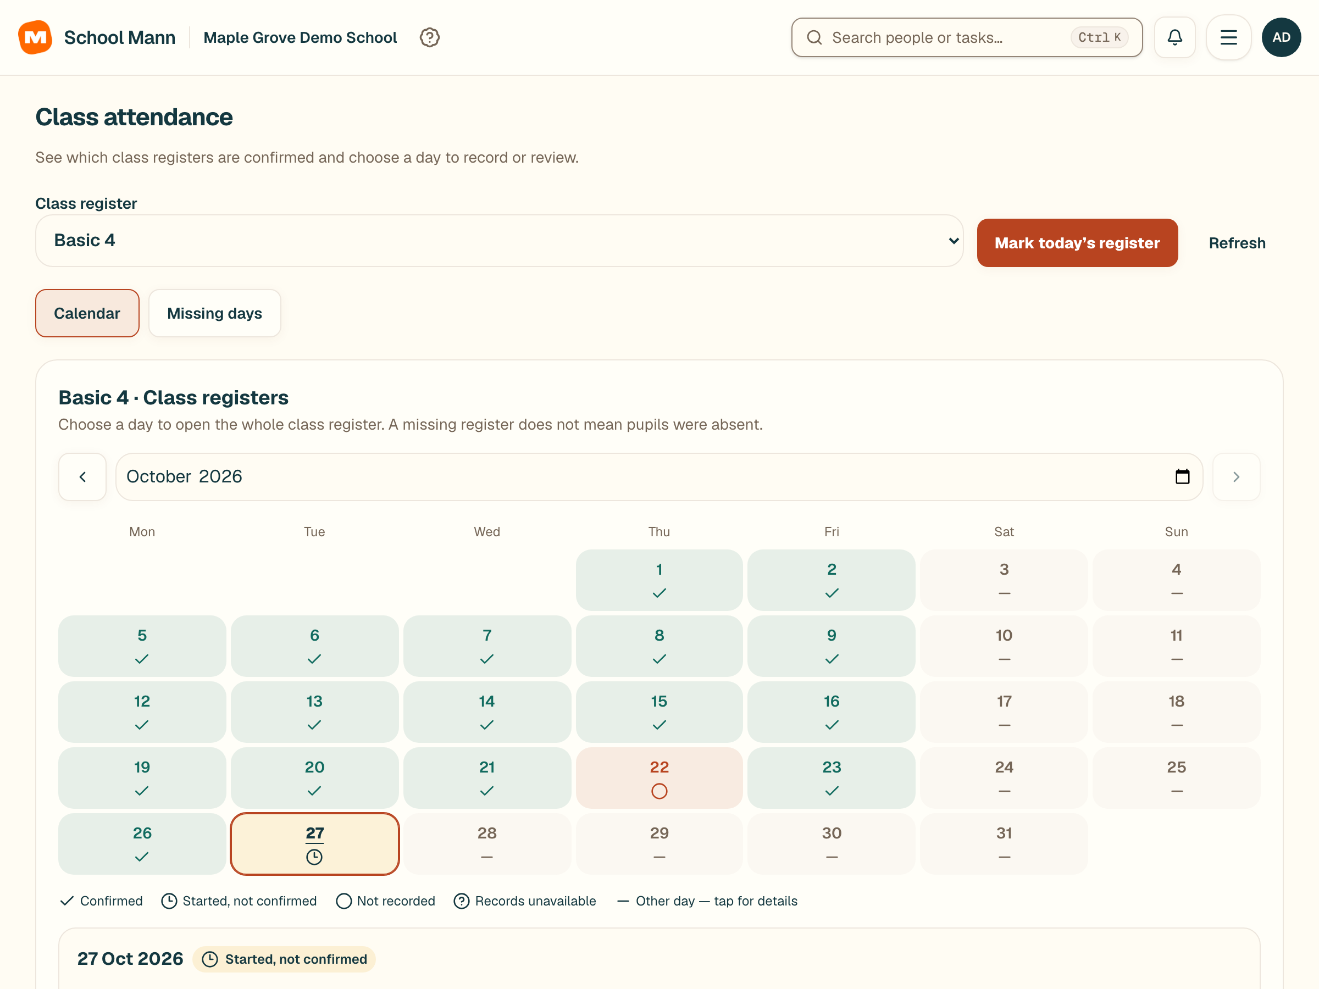Go to previous month arrow
The height and width of the screenshot is (989, 1319).
(82, 477)
